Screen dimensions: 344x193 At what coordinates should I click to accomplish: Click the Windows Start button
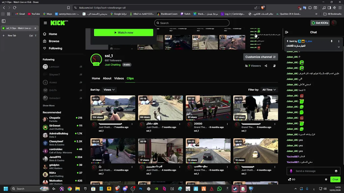pos(6,189)
